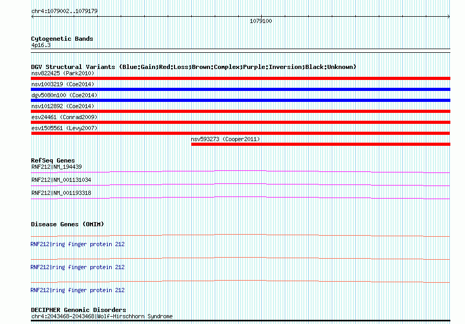The height and width of the screenshot is (324, 465).
Task: Select the black bar under Wolf-Hirschhorn Syndrome
Action: tap(240, 321)
